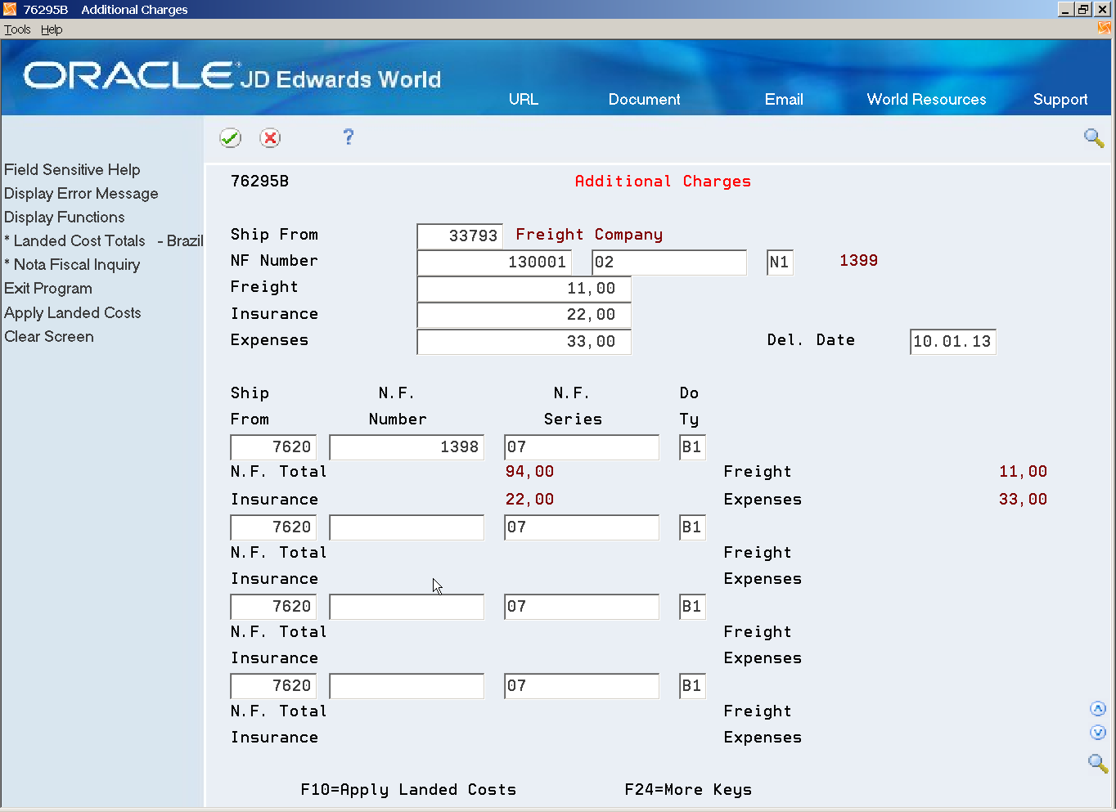Open the Tools menu

coord(17,29)
